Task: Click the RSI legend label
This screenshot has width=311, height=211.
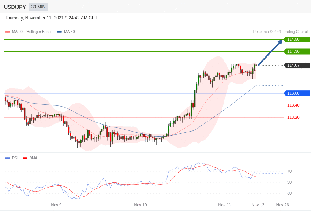Action: (x=15, y=158)
